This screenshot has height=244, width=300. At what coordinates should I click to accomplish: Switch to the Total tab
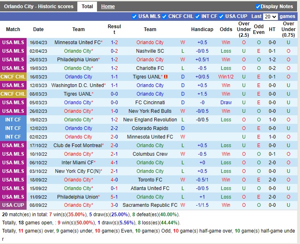[x=87, y=7]
